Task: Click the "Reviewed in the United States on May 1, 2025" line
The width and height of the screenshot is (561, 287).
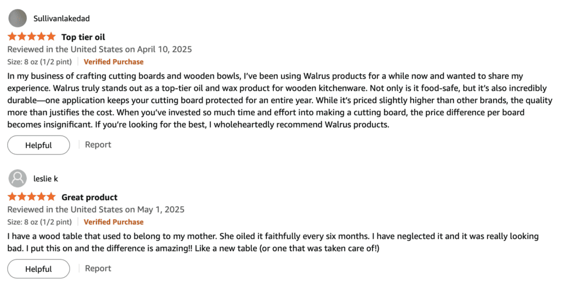Action: (96, 209)
